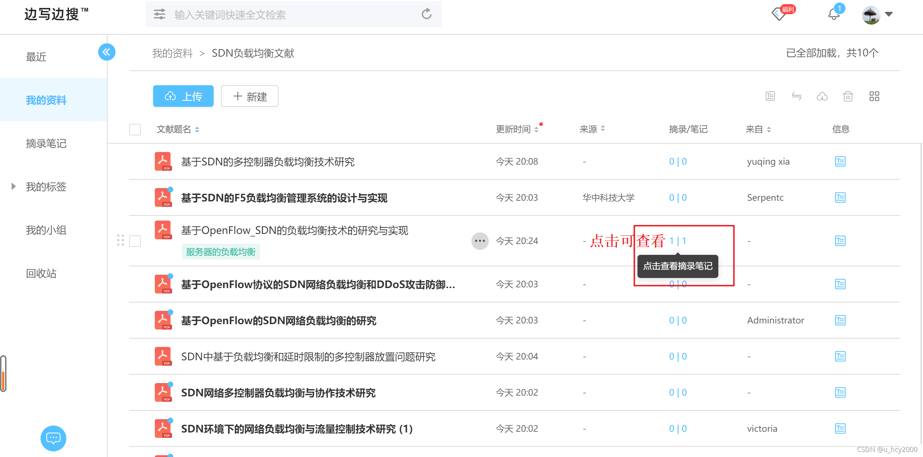Click the user avatar picture
923x457 pixels.
pyautogui.click(x=871, y=14)
